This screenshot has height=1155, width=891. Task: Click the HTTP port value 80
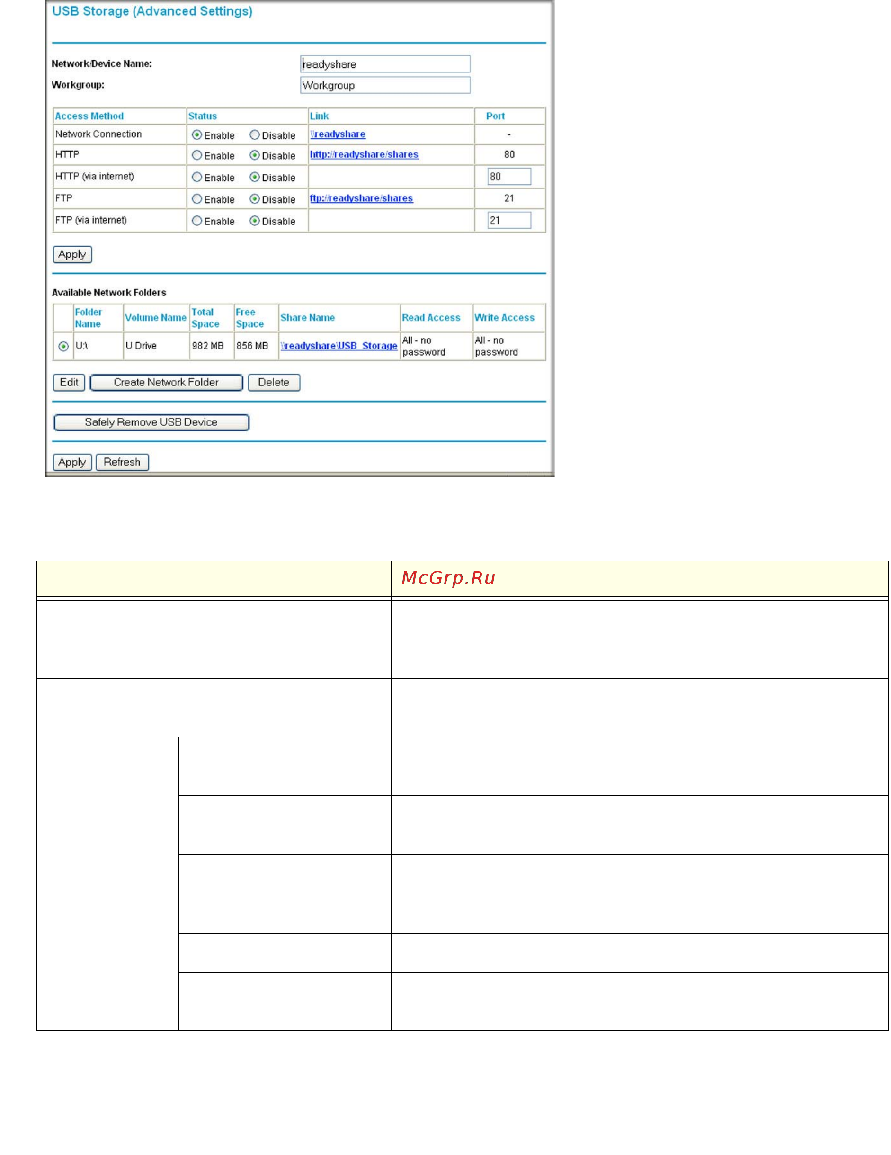[x=509, y=154]
